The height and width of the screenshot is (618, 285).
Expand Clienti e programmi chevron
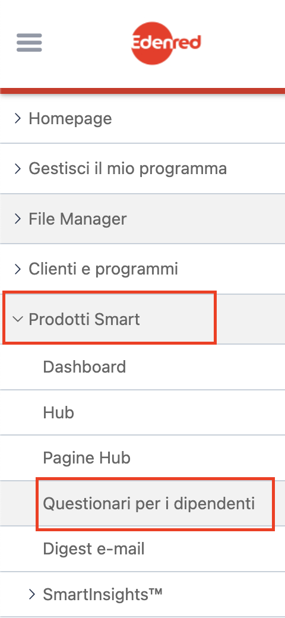17,269
